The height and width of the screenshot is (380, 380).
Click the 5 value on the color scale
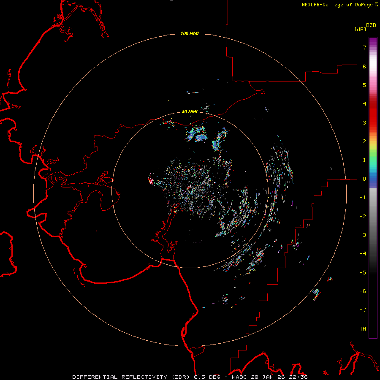364,85
